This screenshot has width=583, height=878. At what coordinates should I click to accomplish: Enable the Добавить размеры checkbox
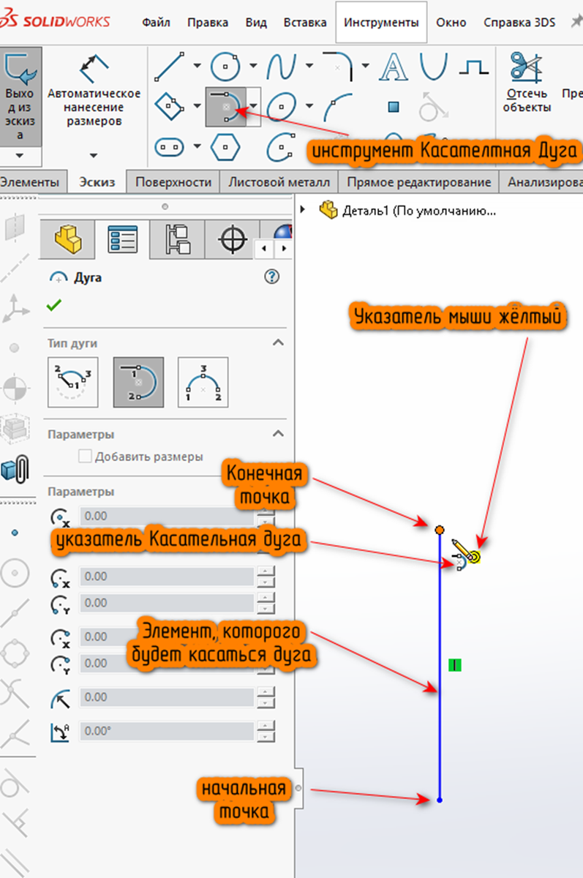[x=85, y=457]
